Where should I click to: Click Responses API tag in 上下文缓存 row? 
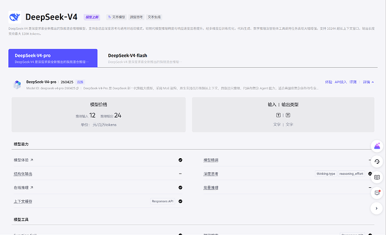click(162, 201)
